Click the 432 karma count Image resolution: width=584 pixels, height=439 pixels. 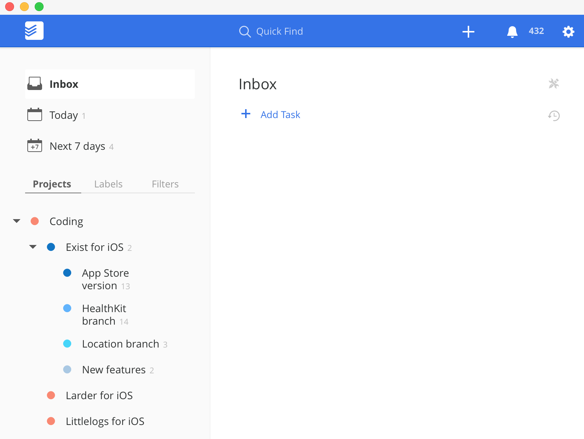[536, 31]
